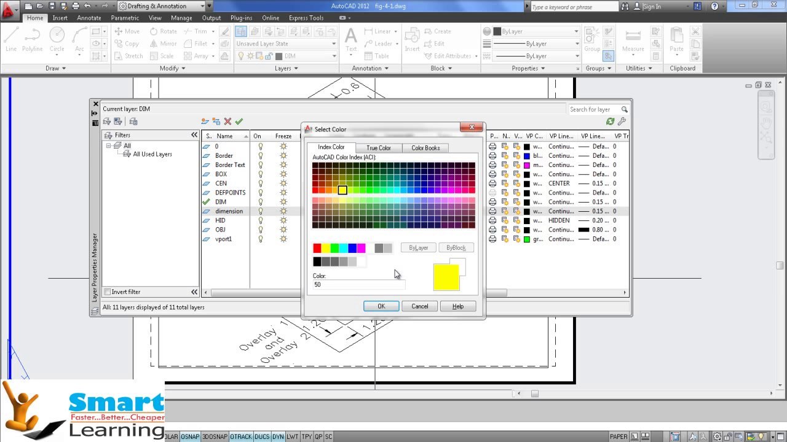Expand the Annotation panel

(x=370, y=68)
